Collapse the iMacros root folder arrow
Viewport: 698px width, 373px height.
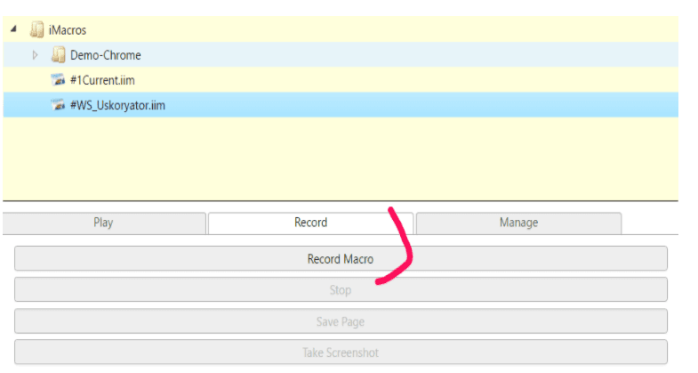click(13, 29)
